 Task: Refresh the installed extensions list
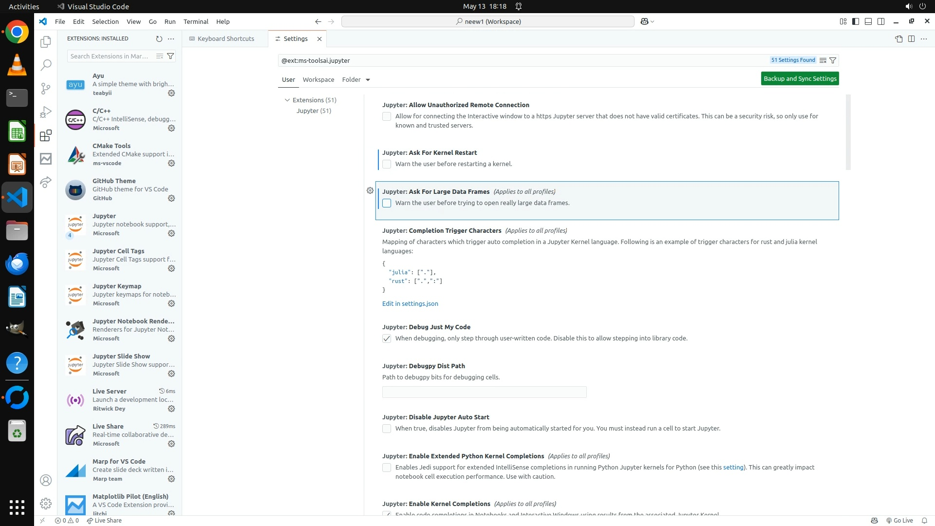click(x=159, y=38)
